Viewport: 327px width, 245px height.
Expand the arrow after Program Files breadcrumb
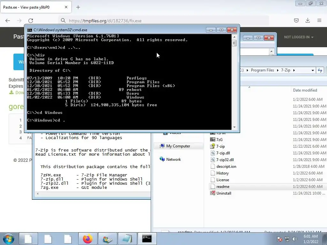tap(278, 70)
